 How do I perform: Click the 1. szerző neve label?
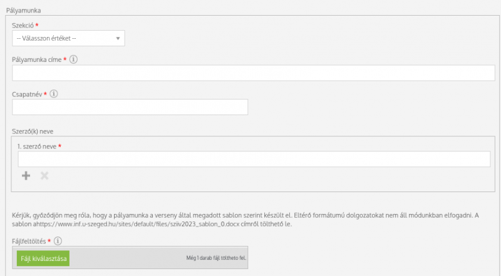coord(37,146)
